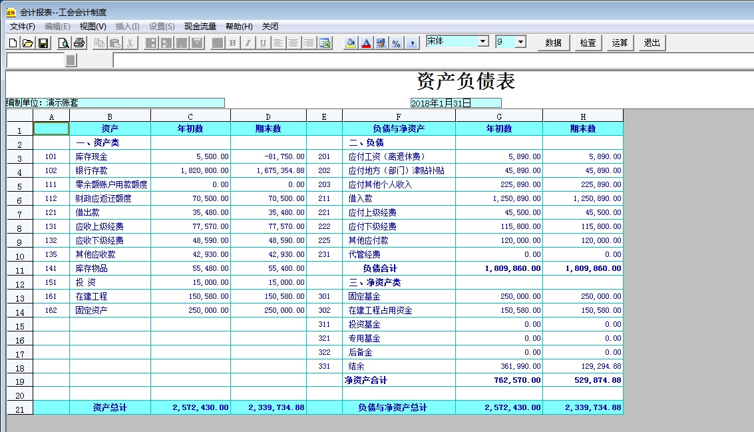Open the 插入(I) menu

(x=127, y=27)
